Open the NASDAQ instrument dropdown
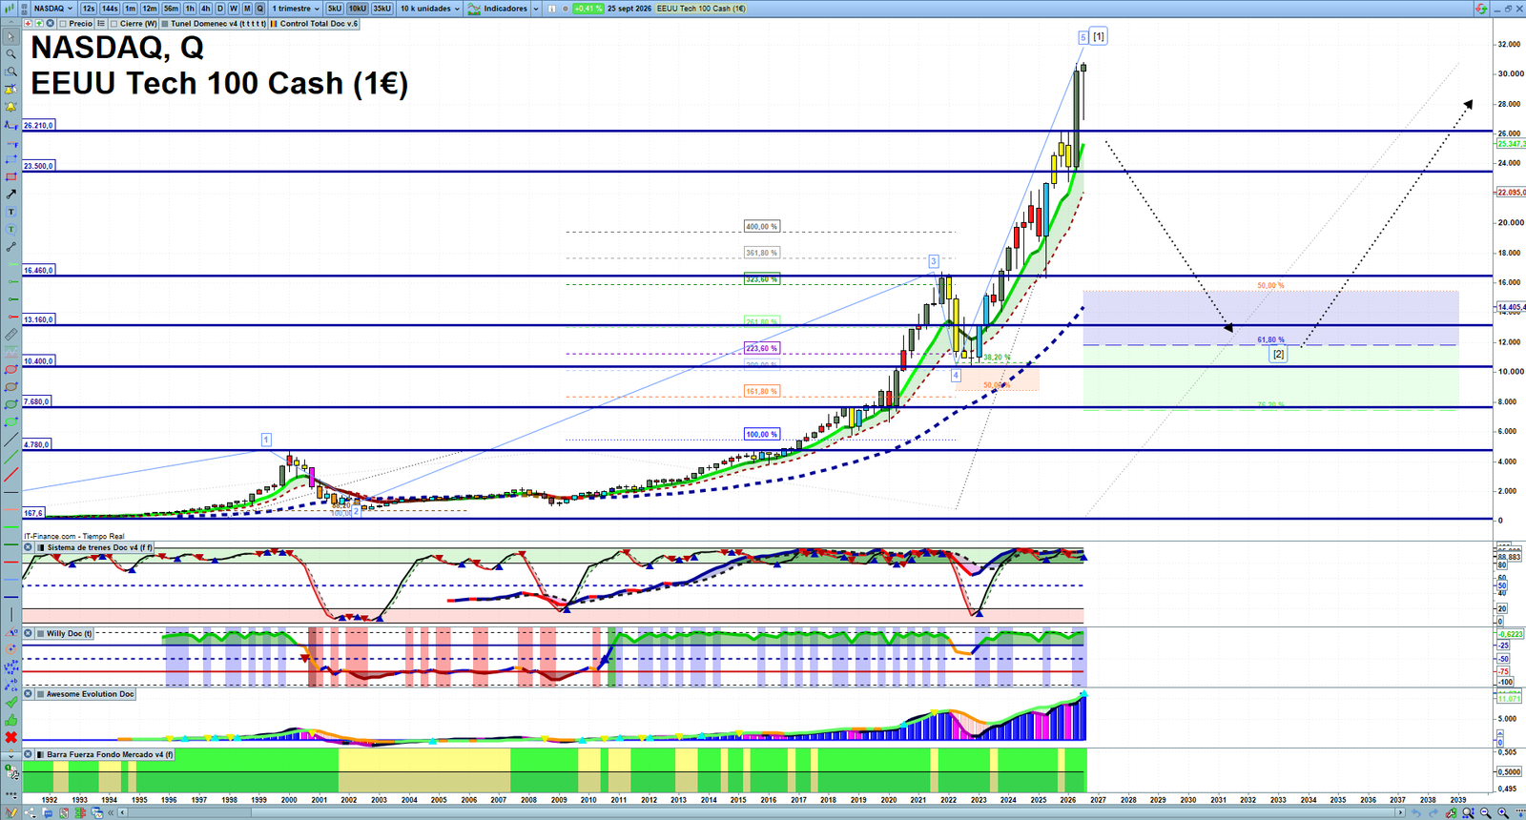The width and height of the screenshot is (1526, 820). pyautogui.click(x=53, y=9)
